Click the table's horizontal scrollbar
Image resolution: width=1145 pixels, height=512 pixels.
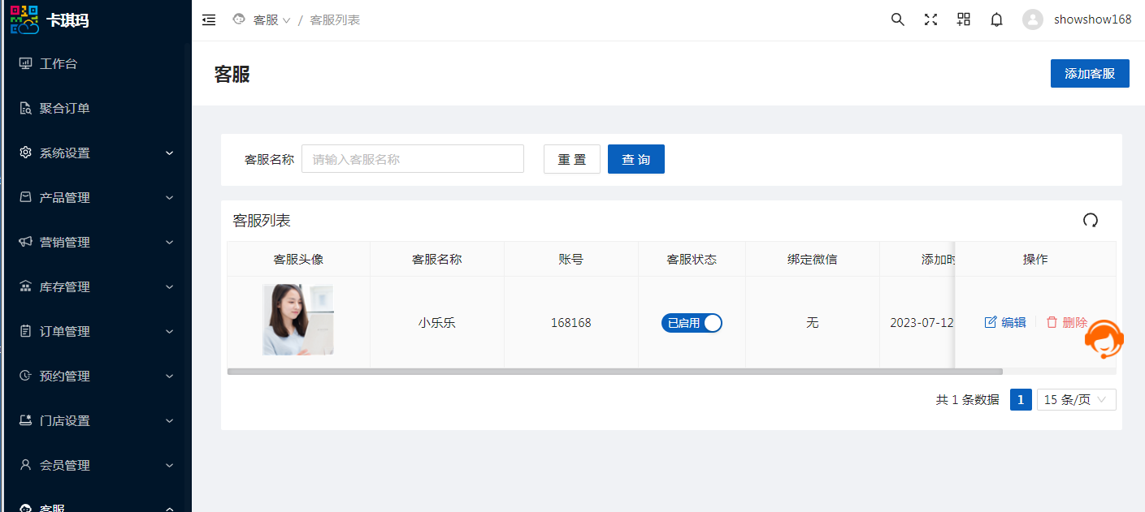614,372
